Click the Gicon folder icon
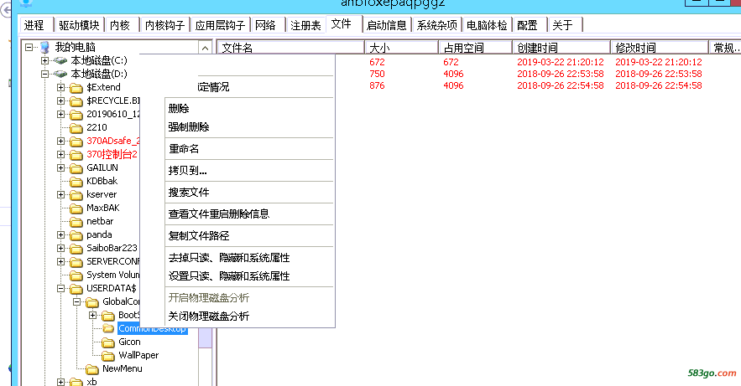Image resolution: width=741 pixels, height=386 pixels. (108, 342)
